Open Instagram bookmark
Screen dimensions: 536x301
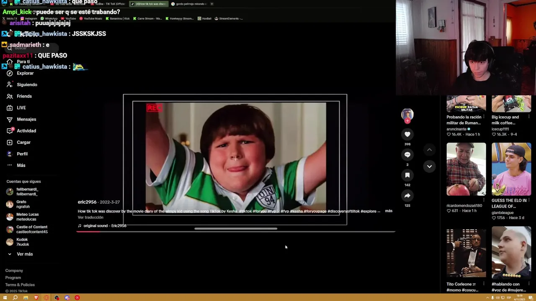click(29, 18)
